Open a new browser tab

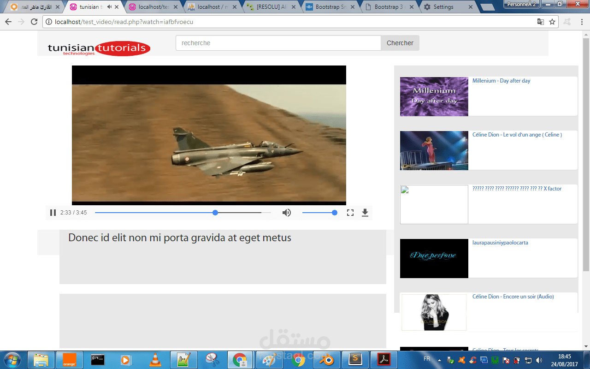coord(487,7)
